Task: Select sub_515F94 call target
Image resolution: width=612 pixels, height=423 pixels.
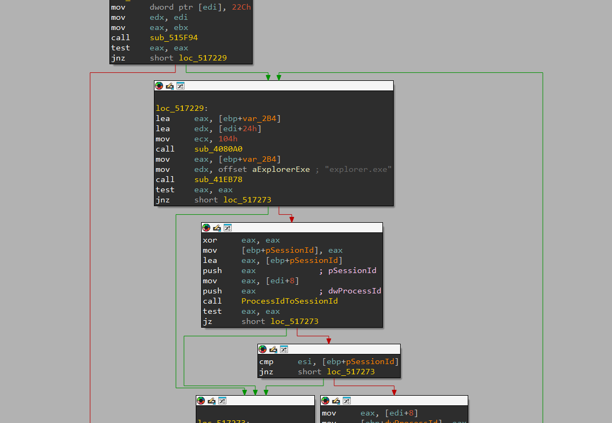Action: pos(174,38)
